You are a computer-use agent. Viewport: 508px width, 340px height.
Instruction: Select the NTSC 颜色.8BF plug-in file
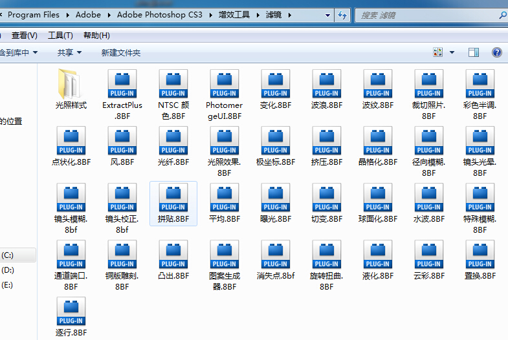point(173,94)
